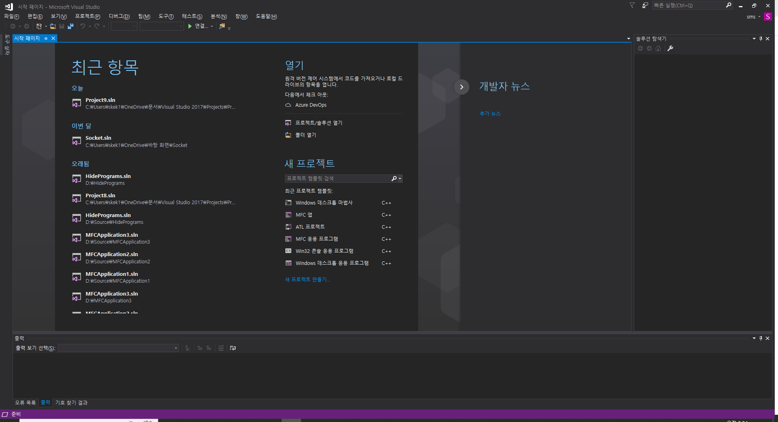Open the collapsed toolbox tab on left edge
This screenshot has width=778, height=422.
(x=7, y=45)
